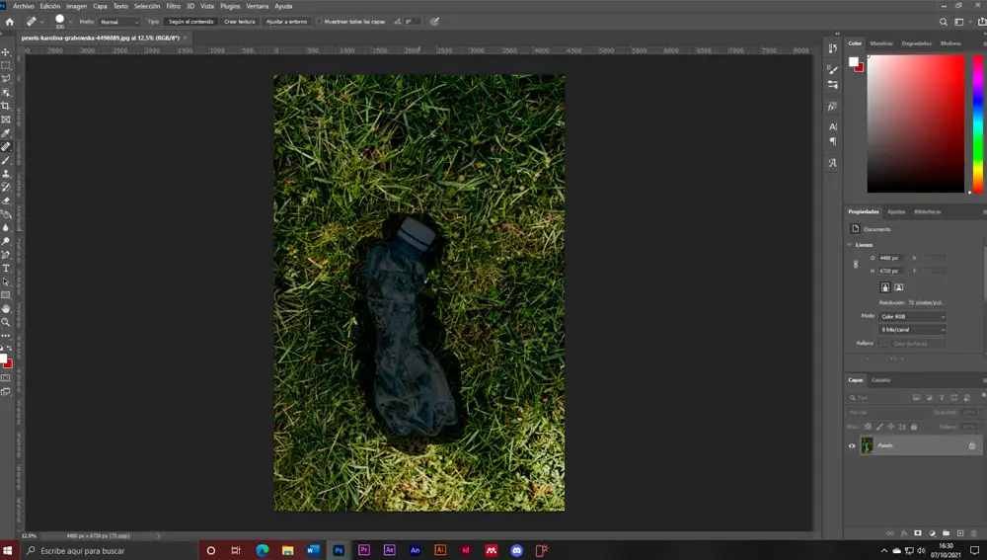Swap foreground and background colors
987x560 pixels.
[9, 348]
